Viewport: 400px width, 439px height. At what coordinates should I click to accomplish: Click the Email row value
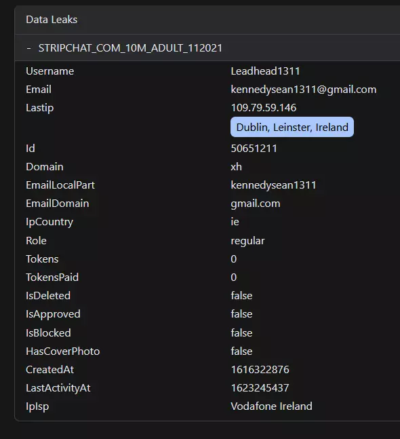[304, 90]
